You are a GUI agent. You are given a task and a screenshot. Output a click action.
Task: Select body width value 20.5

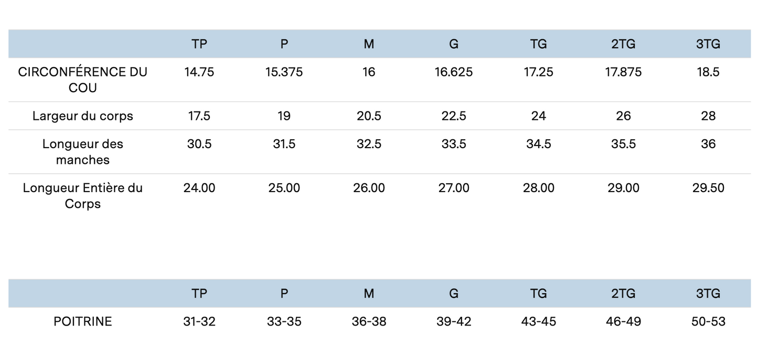[x=369, y=116]
